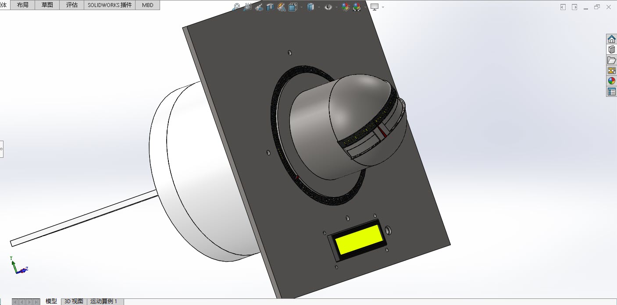
Task: Click the yellow LCD screen on the model
Action: [x=358, y=239]
